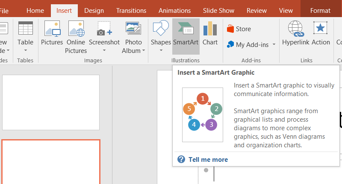Open the Shapes gallery
Screen dimensions: 342x184
161,29
